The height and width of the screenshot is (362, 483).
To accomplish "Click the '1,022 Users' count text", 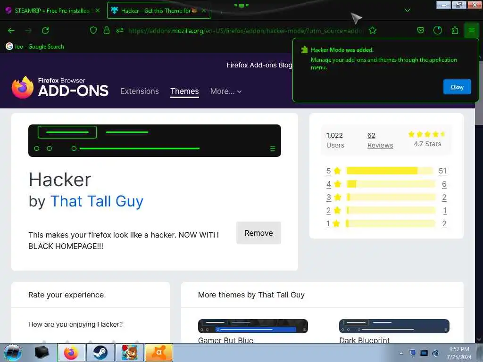I will point(335,140).
